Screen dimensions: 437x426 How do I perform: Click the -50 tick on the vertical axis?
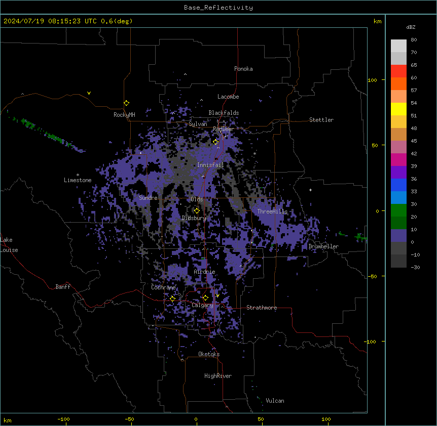click(x=372, y=276)
